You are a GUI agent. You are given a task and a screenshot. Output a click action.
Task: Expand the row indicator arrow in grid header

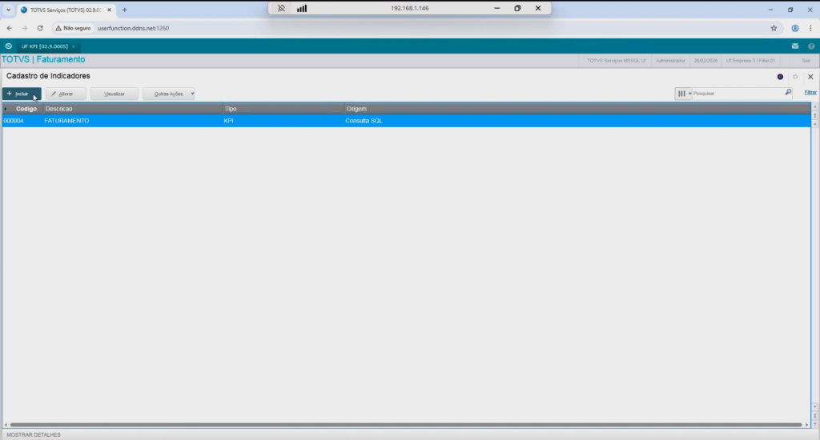[x=6, y=108]
